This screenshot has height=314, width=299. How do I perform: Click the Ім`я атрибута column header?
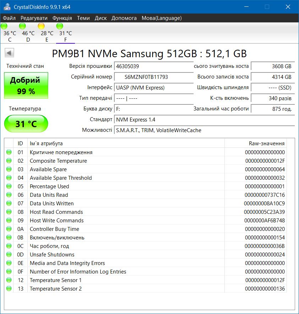pos(126,144)
